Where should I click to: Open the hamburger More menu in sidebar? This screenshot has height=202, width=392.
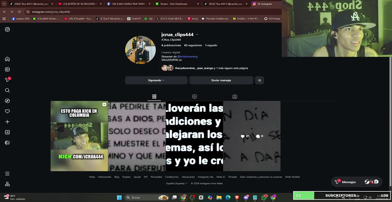(x=7, y=174)
